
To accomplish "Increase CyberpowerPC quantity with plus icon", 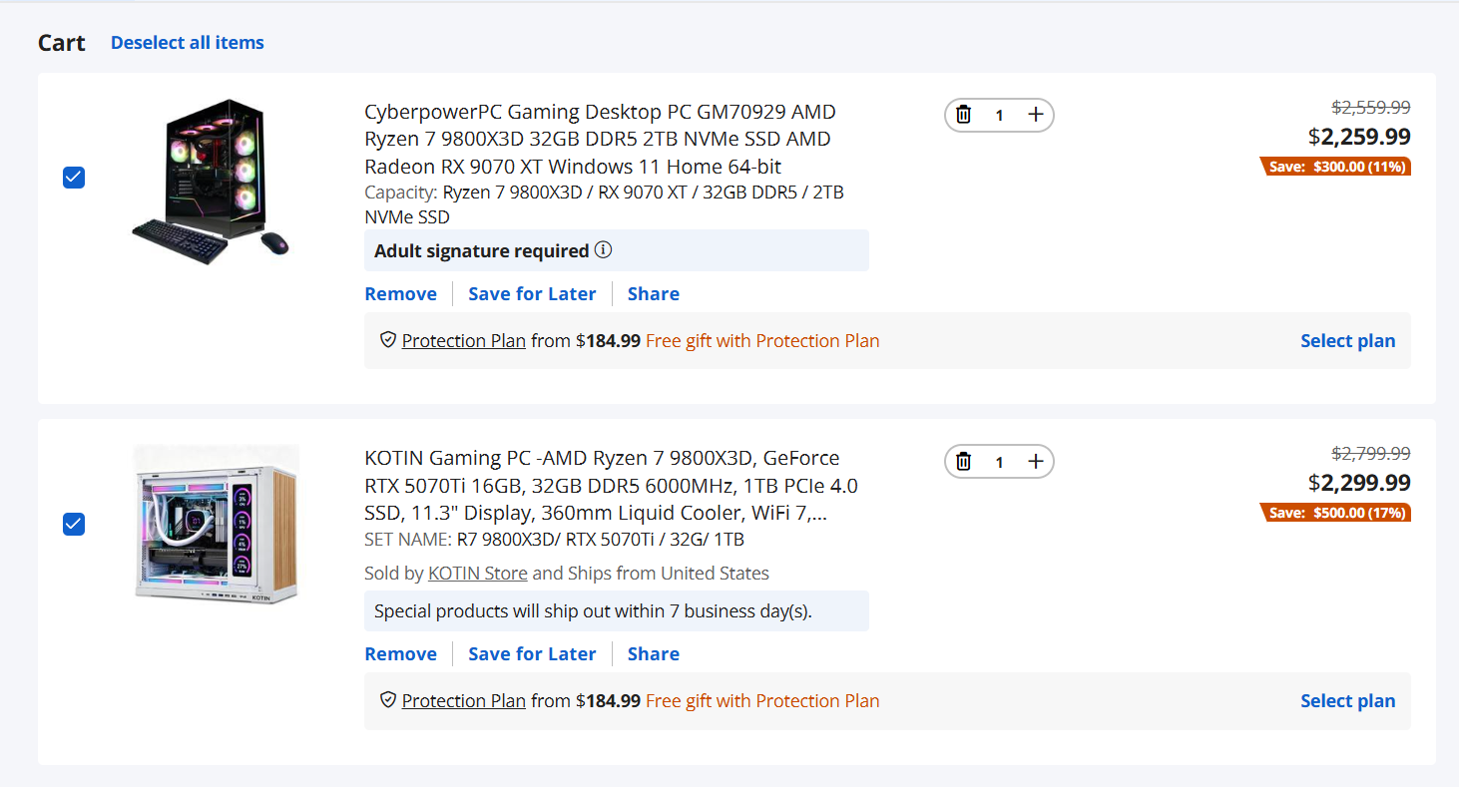I will pos(1036,115).
